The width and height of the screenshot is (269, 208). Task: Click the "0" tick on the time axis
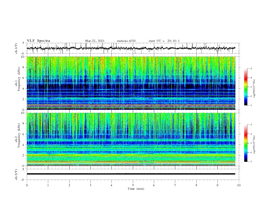(x=27, y=185)
